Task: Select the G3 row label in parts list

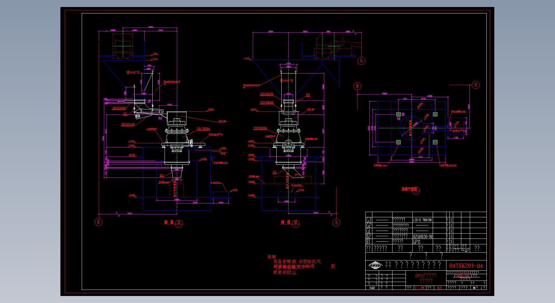Action: 369,220
